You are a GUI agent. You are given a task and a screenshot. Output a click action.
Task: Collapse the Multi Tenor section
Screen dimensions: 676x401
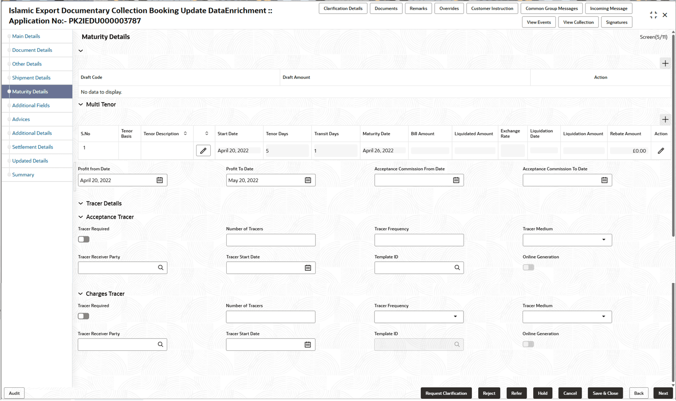click(x=80, y=104)
